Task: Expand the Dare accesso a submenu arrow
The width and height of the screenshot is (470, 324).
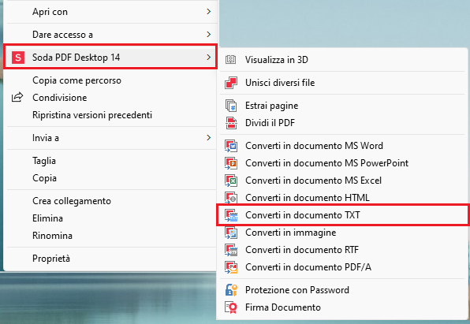Action: point(209,35)
